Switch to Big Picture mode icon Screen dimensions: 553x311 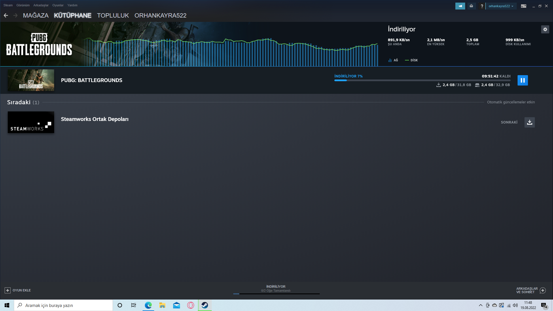(x=523, y=6)
